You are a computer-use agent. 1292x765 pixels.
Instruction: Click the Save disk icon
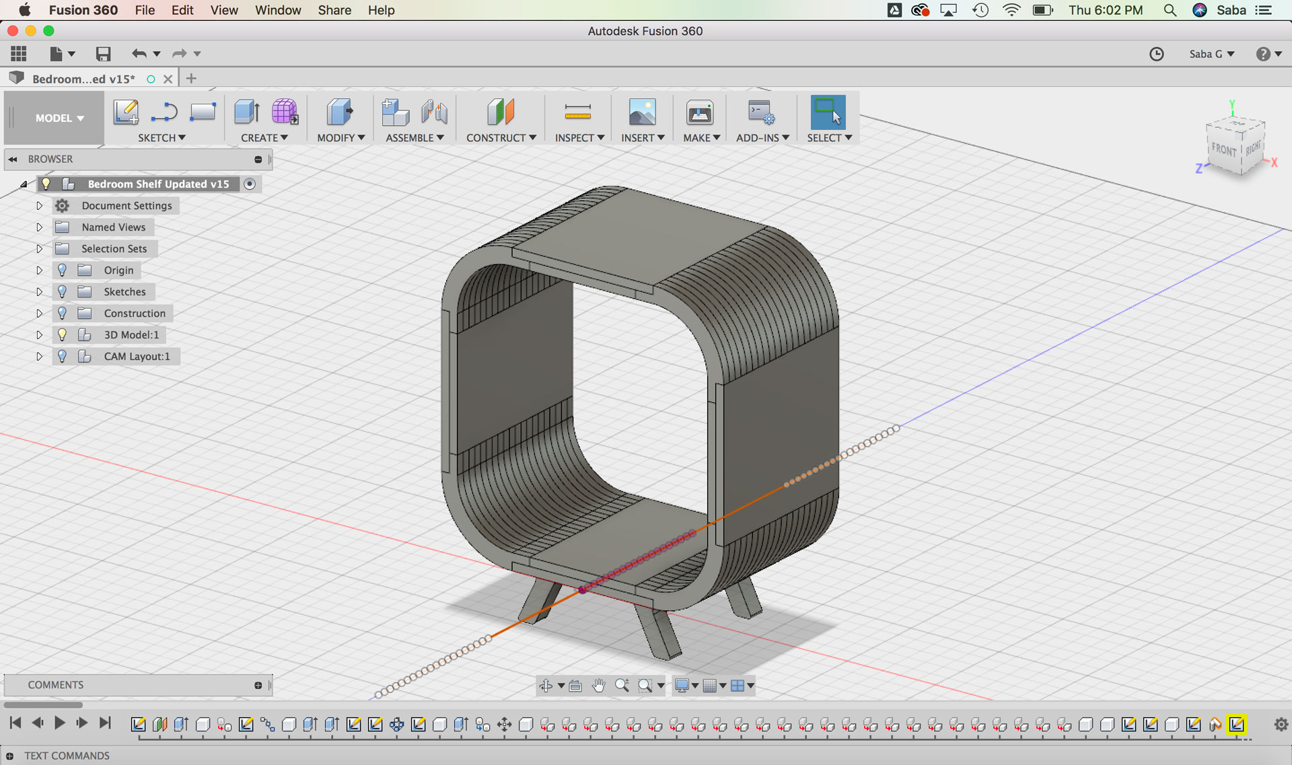tap(103, 54)
